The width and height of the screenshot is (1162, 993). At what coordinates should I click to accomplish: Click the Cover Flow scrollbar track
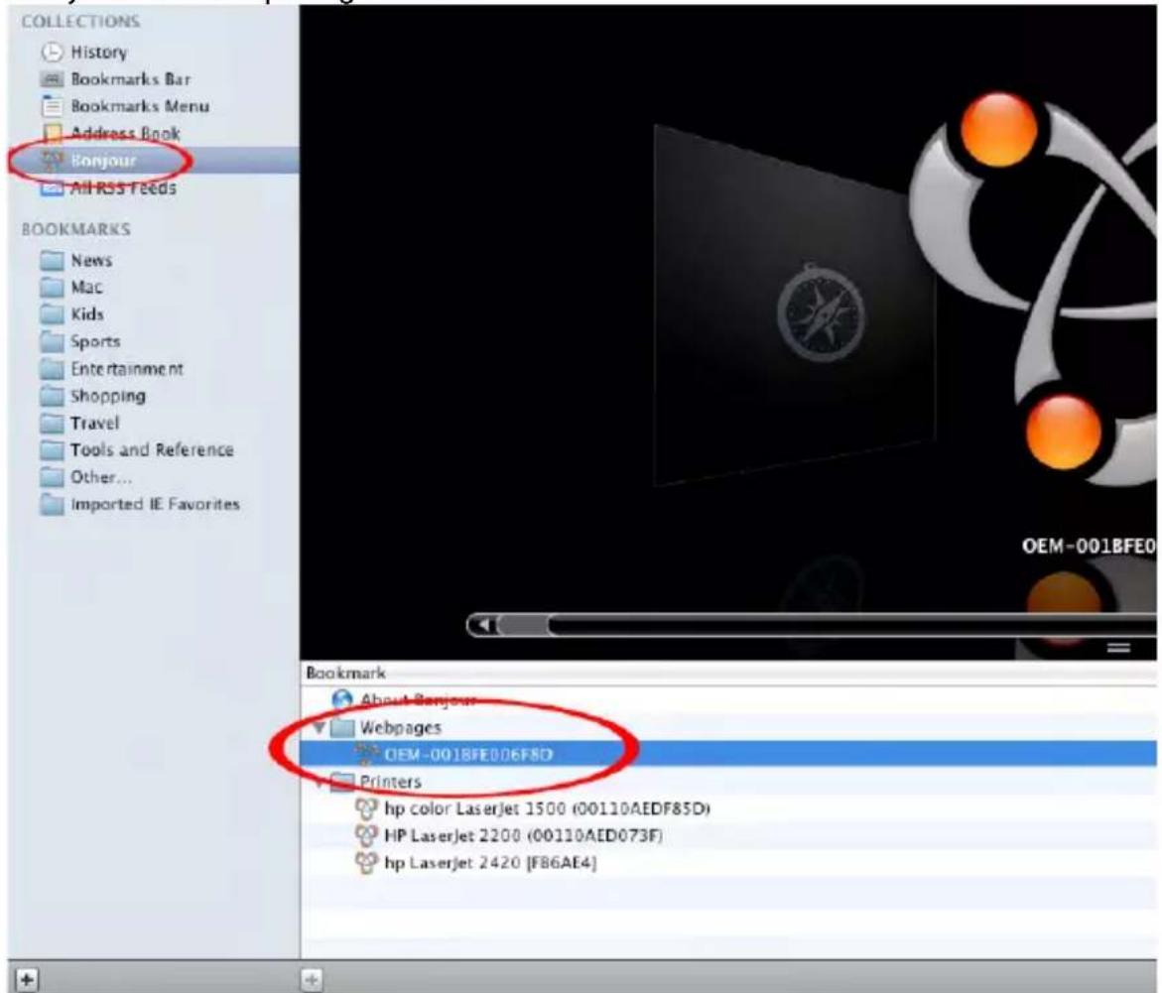852,625
